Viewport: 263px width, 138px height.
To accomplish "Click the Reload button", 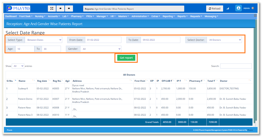I will [x=215, y=9].
